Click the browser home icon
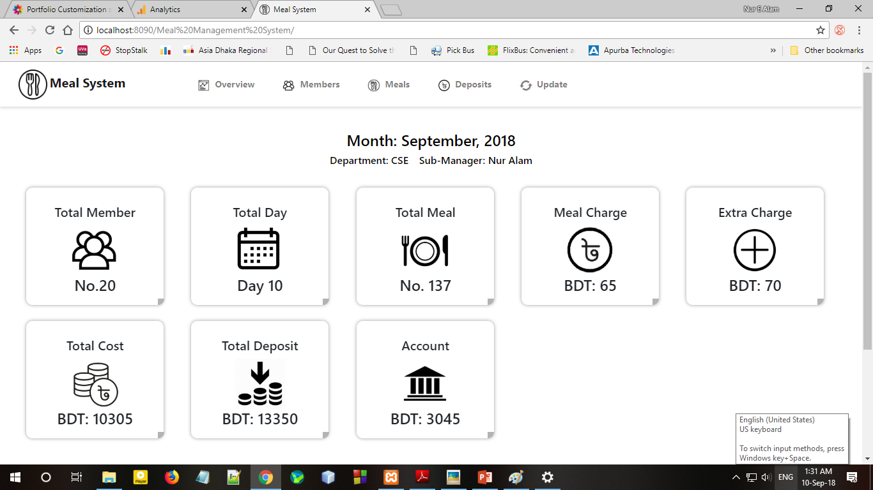Screen dimensions: 873x490 pyautogui.click(x=68, y=30)
